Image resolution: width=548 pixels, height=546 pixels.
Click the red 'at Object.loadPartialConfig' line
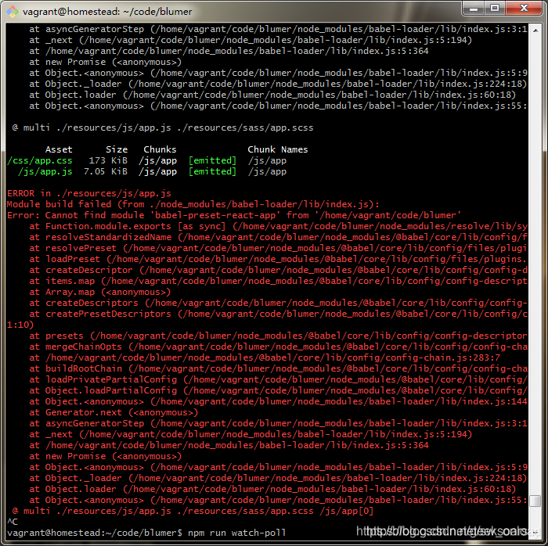click(278, 390)
